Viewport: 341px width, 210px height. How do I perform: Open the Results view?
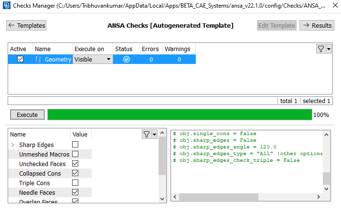point(317,25)
